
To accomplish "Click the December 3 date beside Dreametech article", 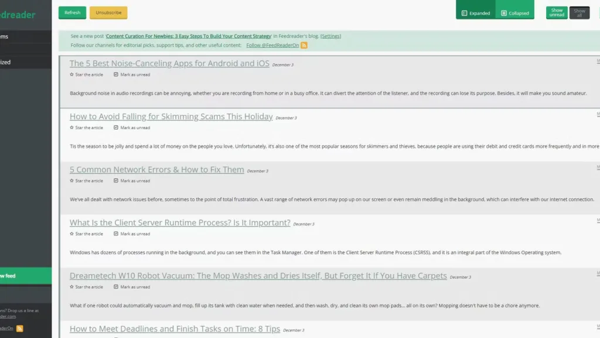I will pyautogui.click(x=461, y=278).
